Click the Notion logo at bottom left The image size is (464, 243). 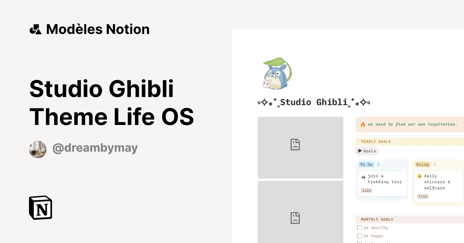(40, 208)
